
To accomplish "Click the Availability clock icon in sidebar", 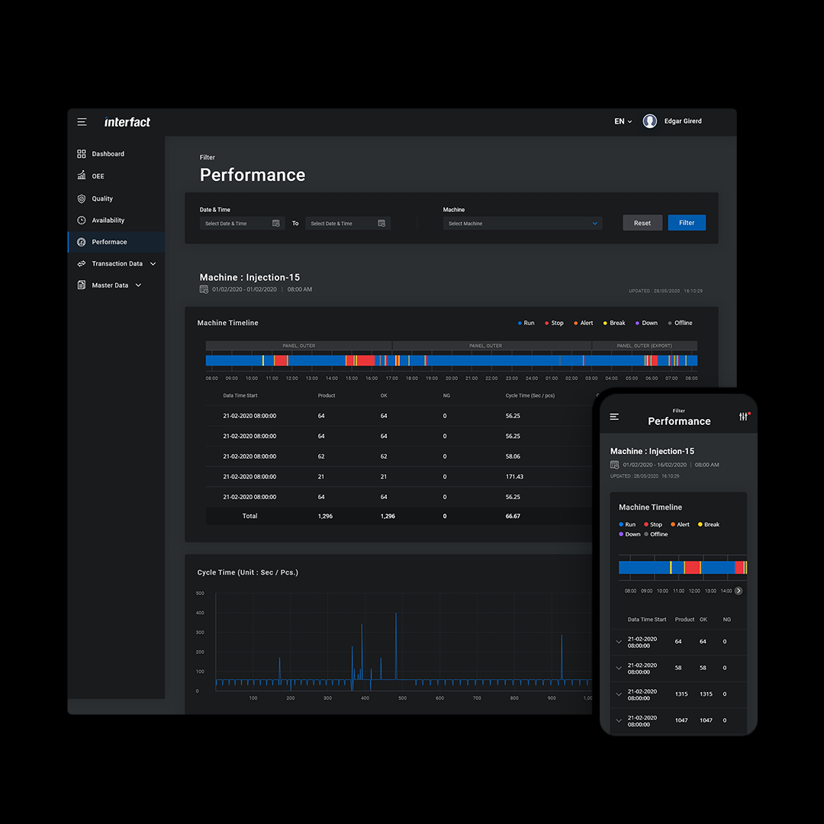I will pyautogui.click(x=82, y=220).
